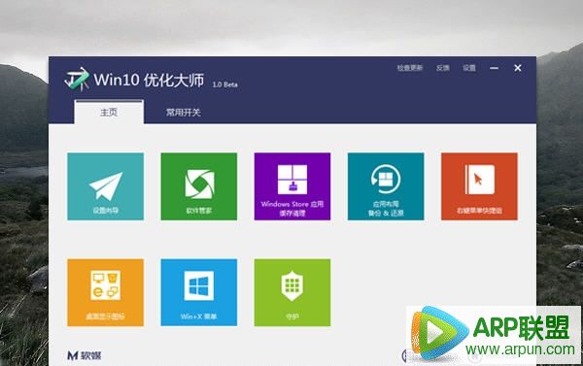Minimize the Win10 优化大师 window
The height and width of the screenshot is (366, 583).
click(494, 68)
